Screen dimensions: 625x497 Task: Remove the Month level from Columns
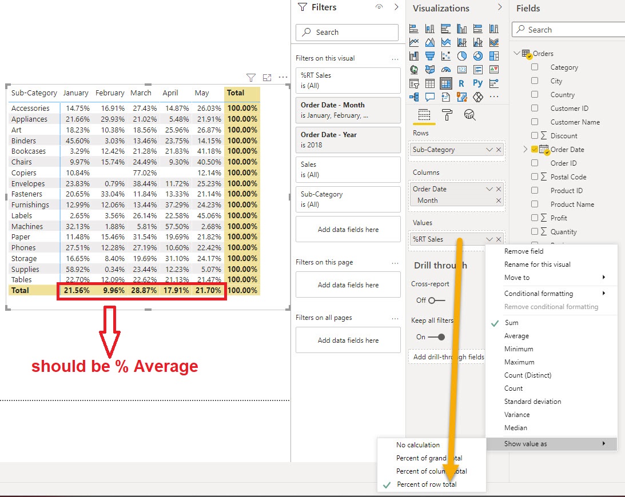coord(499,201)
